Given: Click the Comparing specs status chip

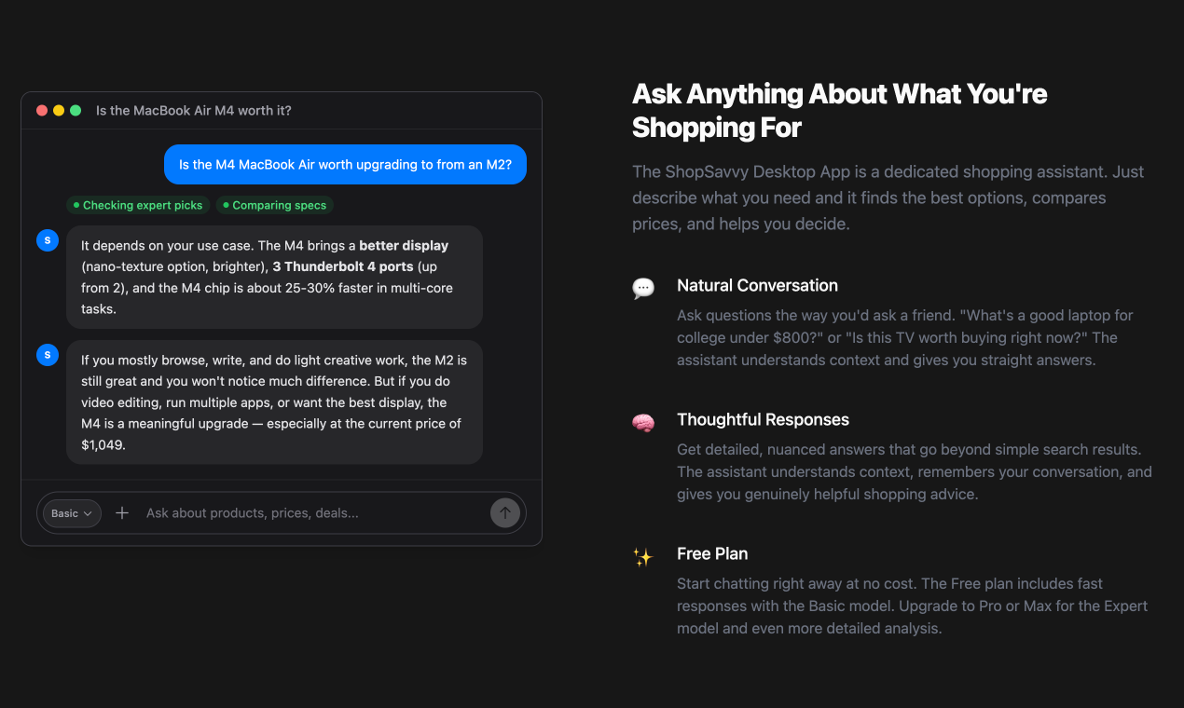Looking at the screenshot, I should [x=275, y=205].
